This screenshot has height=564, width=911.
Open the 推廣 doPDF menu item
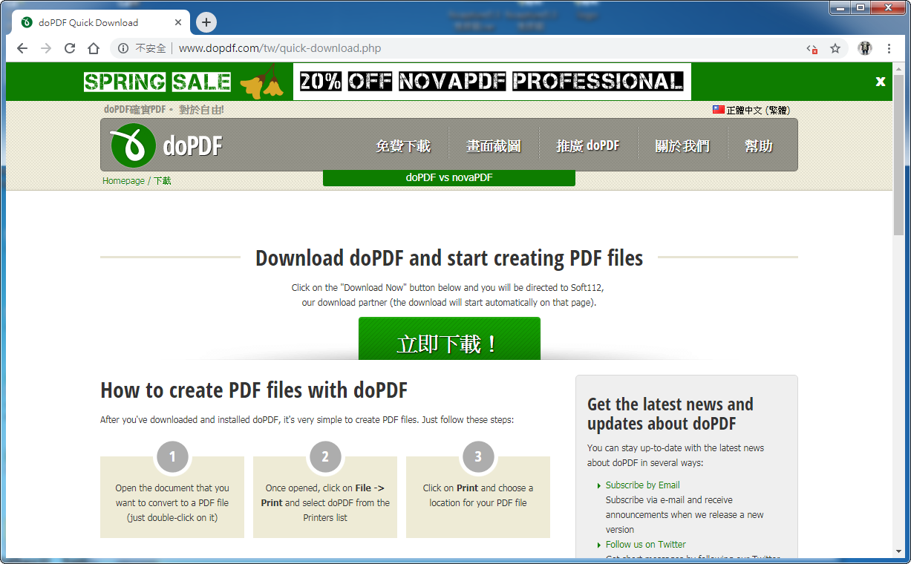[x=588, y=146]
